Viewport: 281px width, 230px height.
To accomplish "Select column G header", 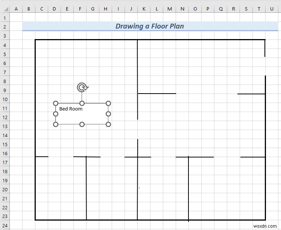I will pyautogui.click(x=93, y=9).
